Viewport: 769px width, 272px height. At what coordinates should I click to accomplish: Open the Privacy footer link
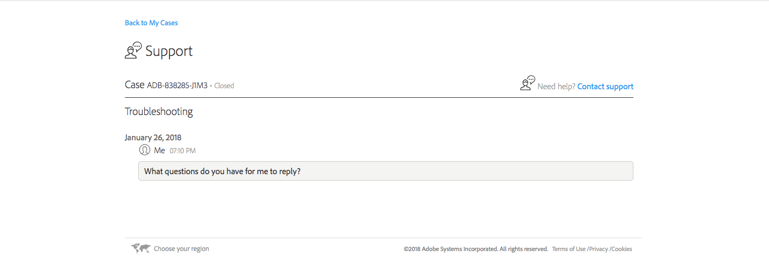click(598, 249)
